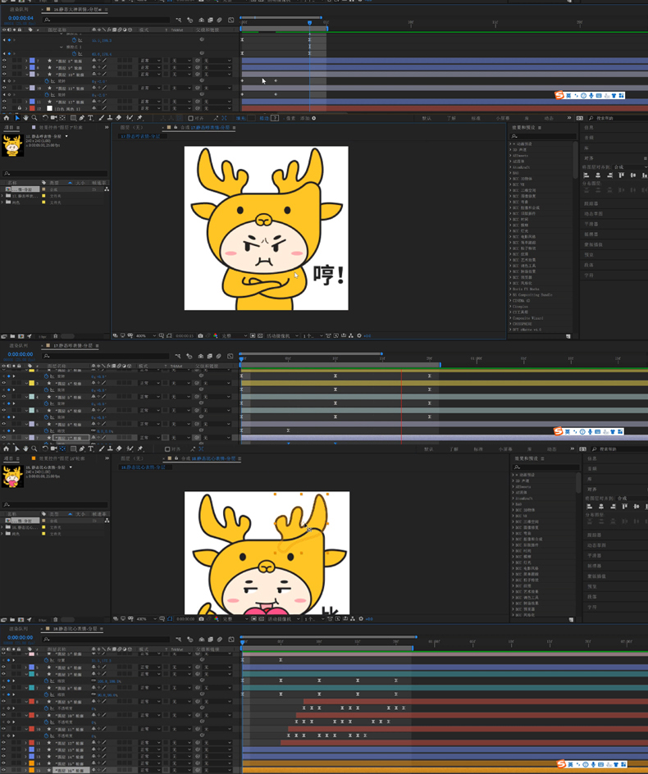Click Frame Blending icon in 18静态比心表情 timeline
The height and width of the screenshot is (774, 648).
point(211,640)
